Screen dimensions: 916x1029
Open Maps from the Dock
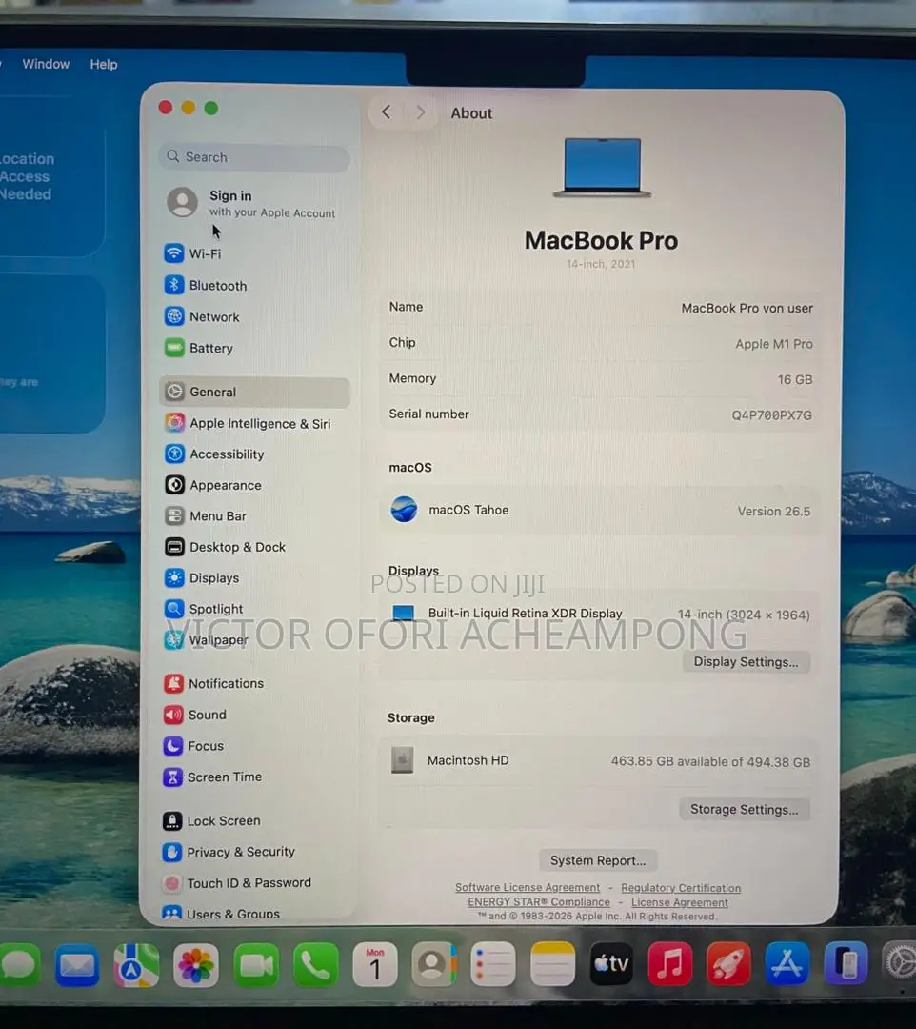pyautogui.click(x=136, y=965)
